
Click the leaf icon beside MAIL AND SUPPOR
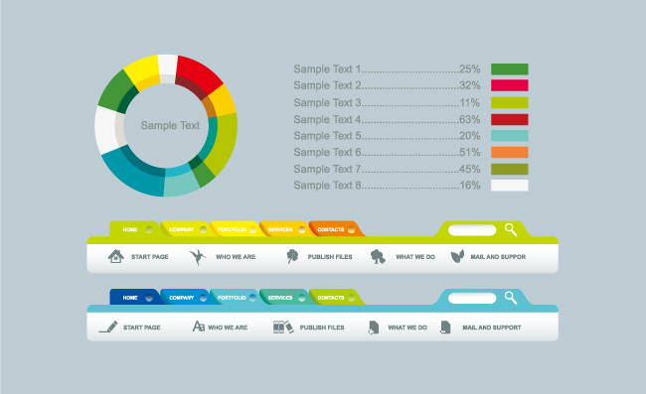coord(457,256)
